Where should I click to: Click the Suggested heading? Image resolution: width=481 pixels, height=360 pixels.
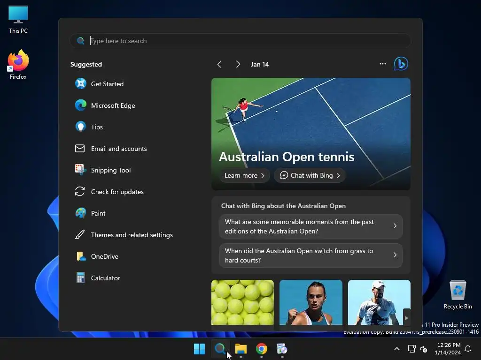(x=86, y=64)
